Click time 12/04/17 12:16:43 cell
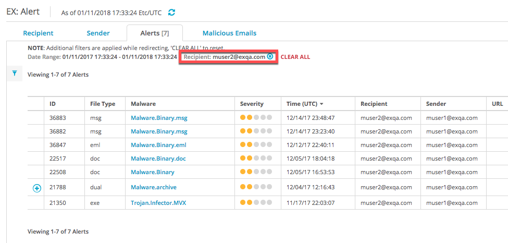508x243 pixels. point(311,187)
